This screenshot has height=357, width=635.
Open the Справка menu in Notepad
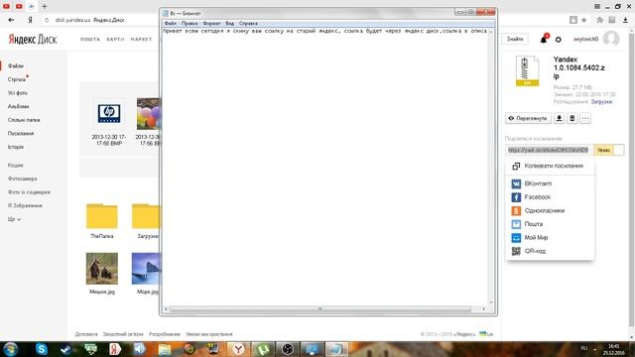pyautogui.click(x=248, y=24)
